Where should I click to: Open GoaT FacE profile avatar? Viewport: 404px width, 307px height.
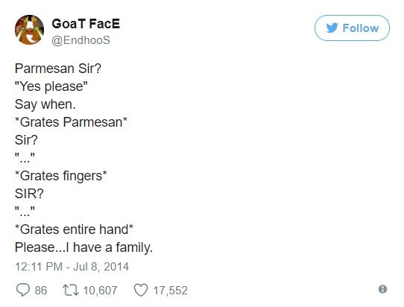pyautogui.click(x=29, y=30)
